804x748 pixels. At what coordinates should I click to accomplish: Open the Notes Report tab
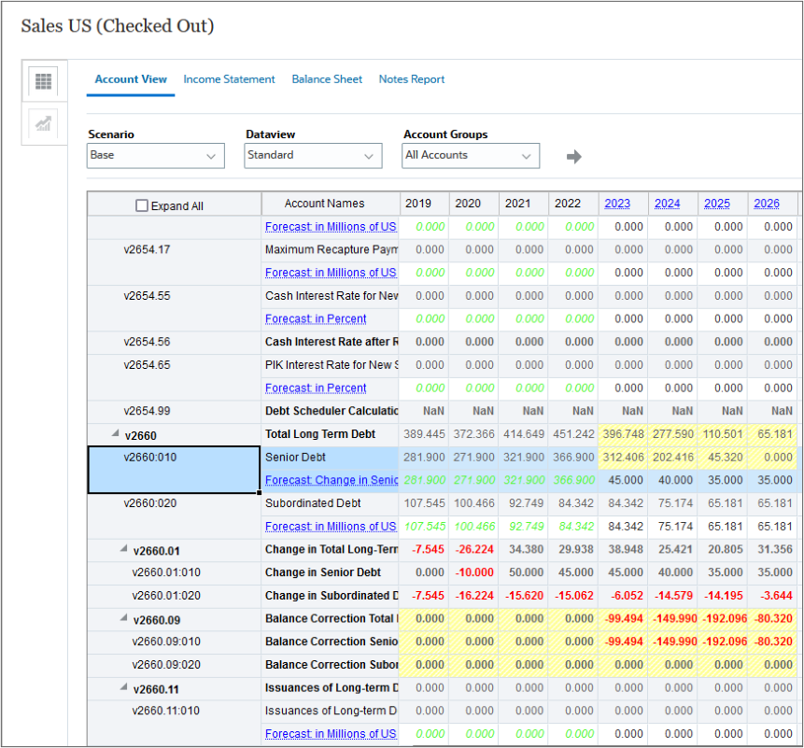tap(412, 79)
